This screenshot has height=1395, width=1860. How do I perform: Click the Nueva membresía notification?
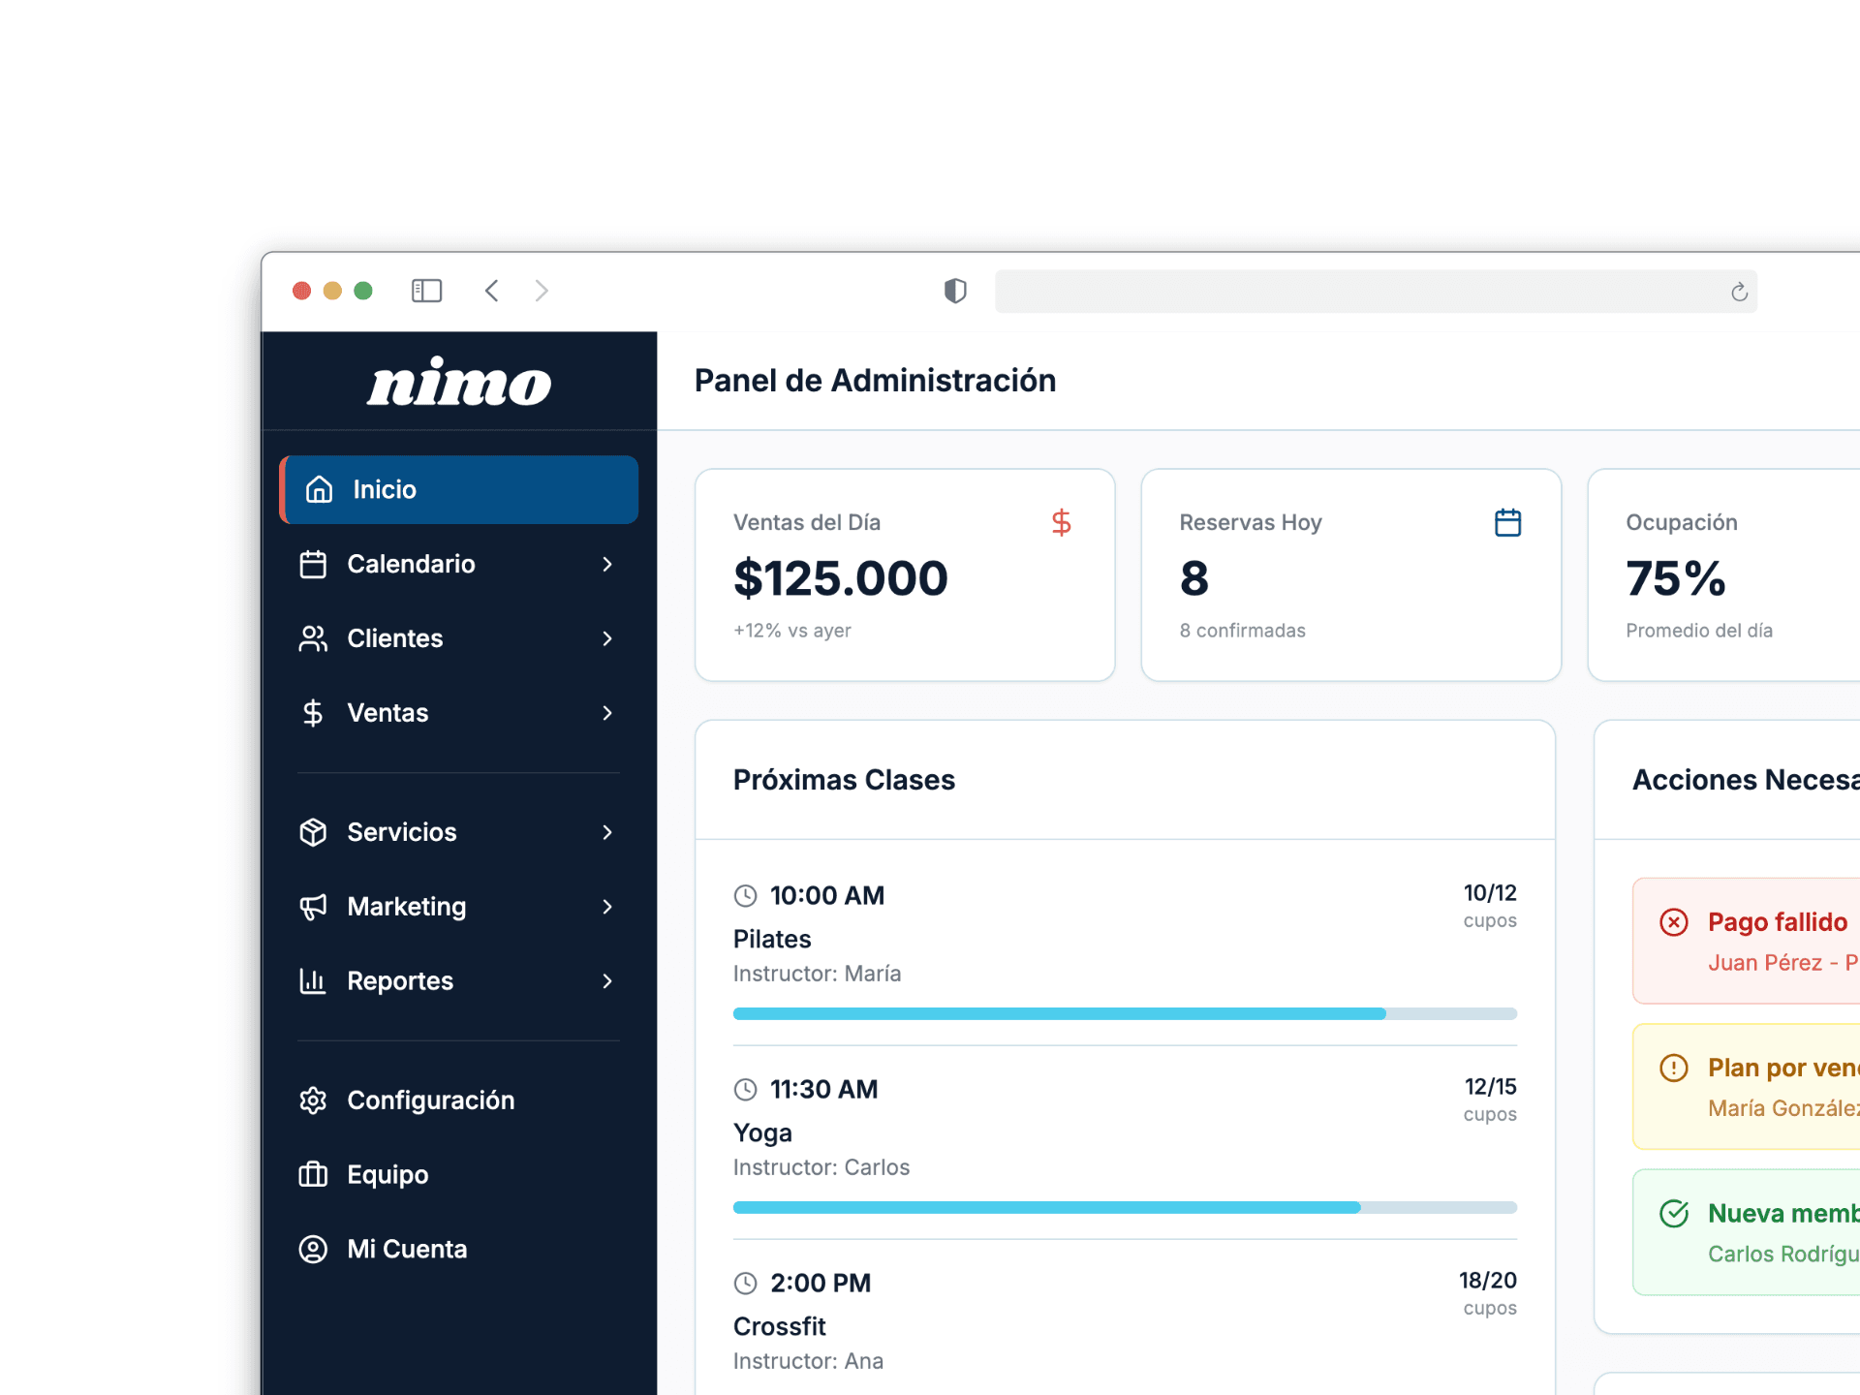[x=1779, y=1232]
